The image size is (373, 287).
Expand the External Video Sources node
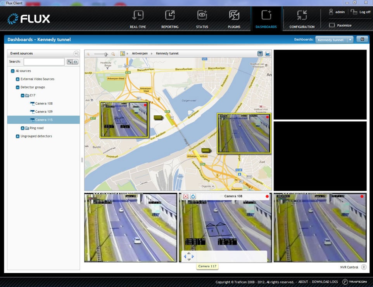[17, 79]
